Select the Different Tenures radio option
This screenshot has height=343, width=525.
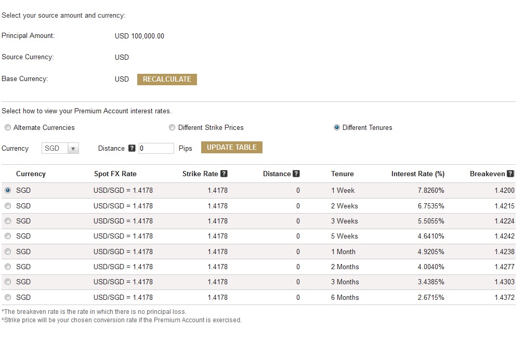[337, 127]
